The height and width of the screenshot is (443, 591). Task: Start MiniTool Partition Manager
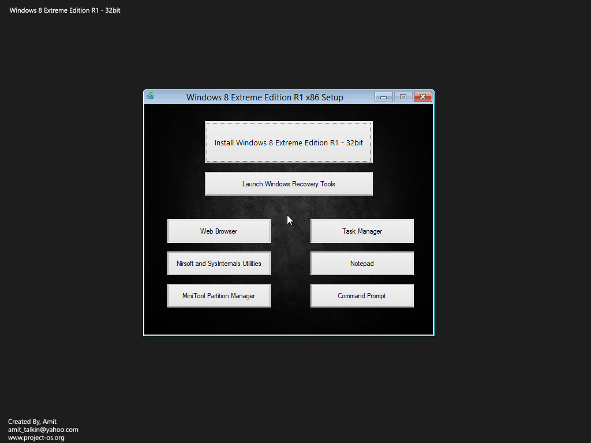coord(219,295)
